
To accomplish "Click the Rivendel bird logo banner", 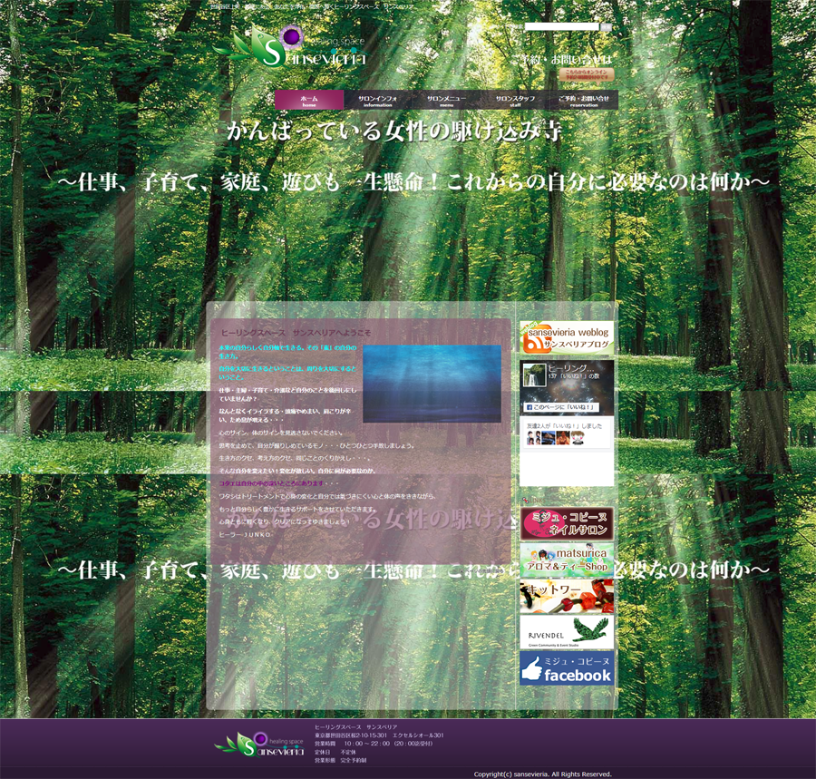I will tap(567, 632).
